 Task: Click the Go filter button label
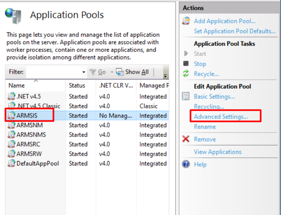pyautogui.click(x=102, y=72)
